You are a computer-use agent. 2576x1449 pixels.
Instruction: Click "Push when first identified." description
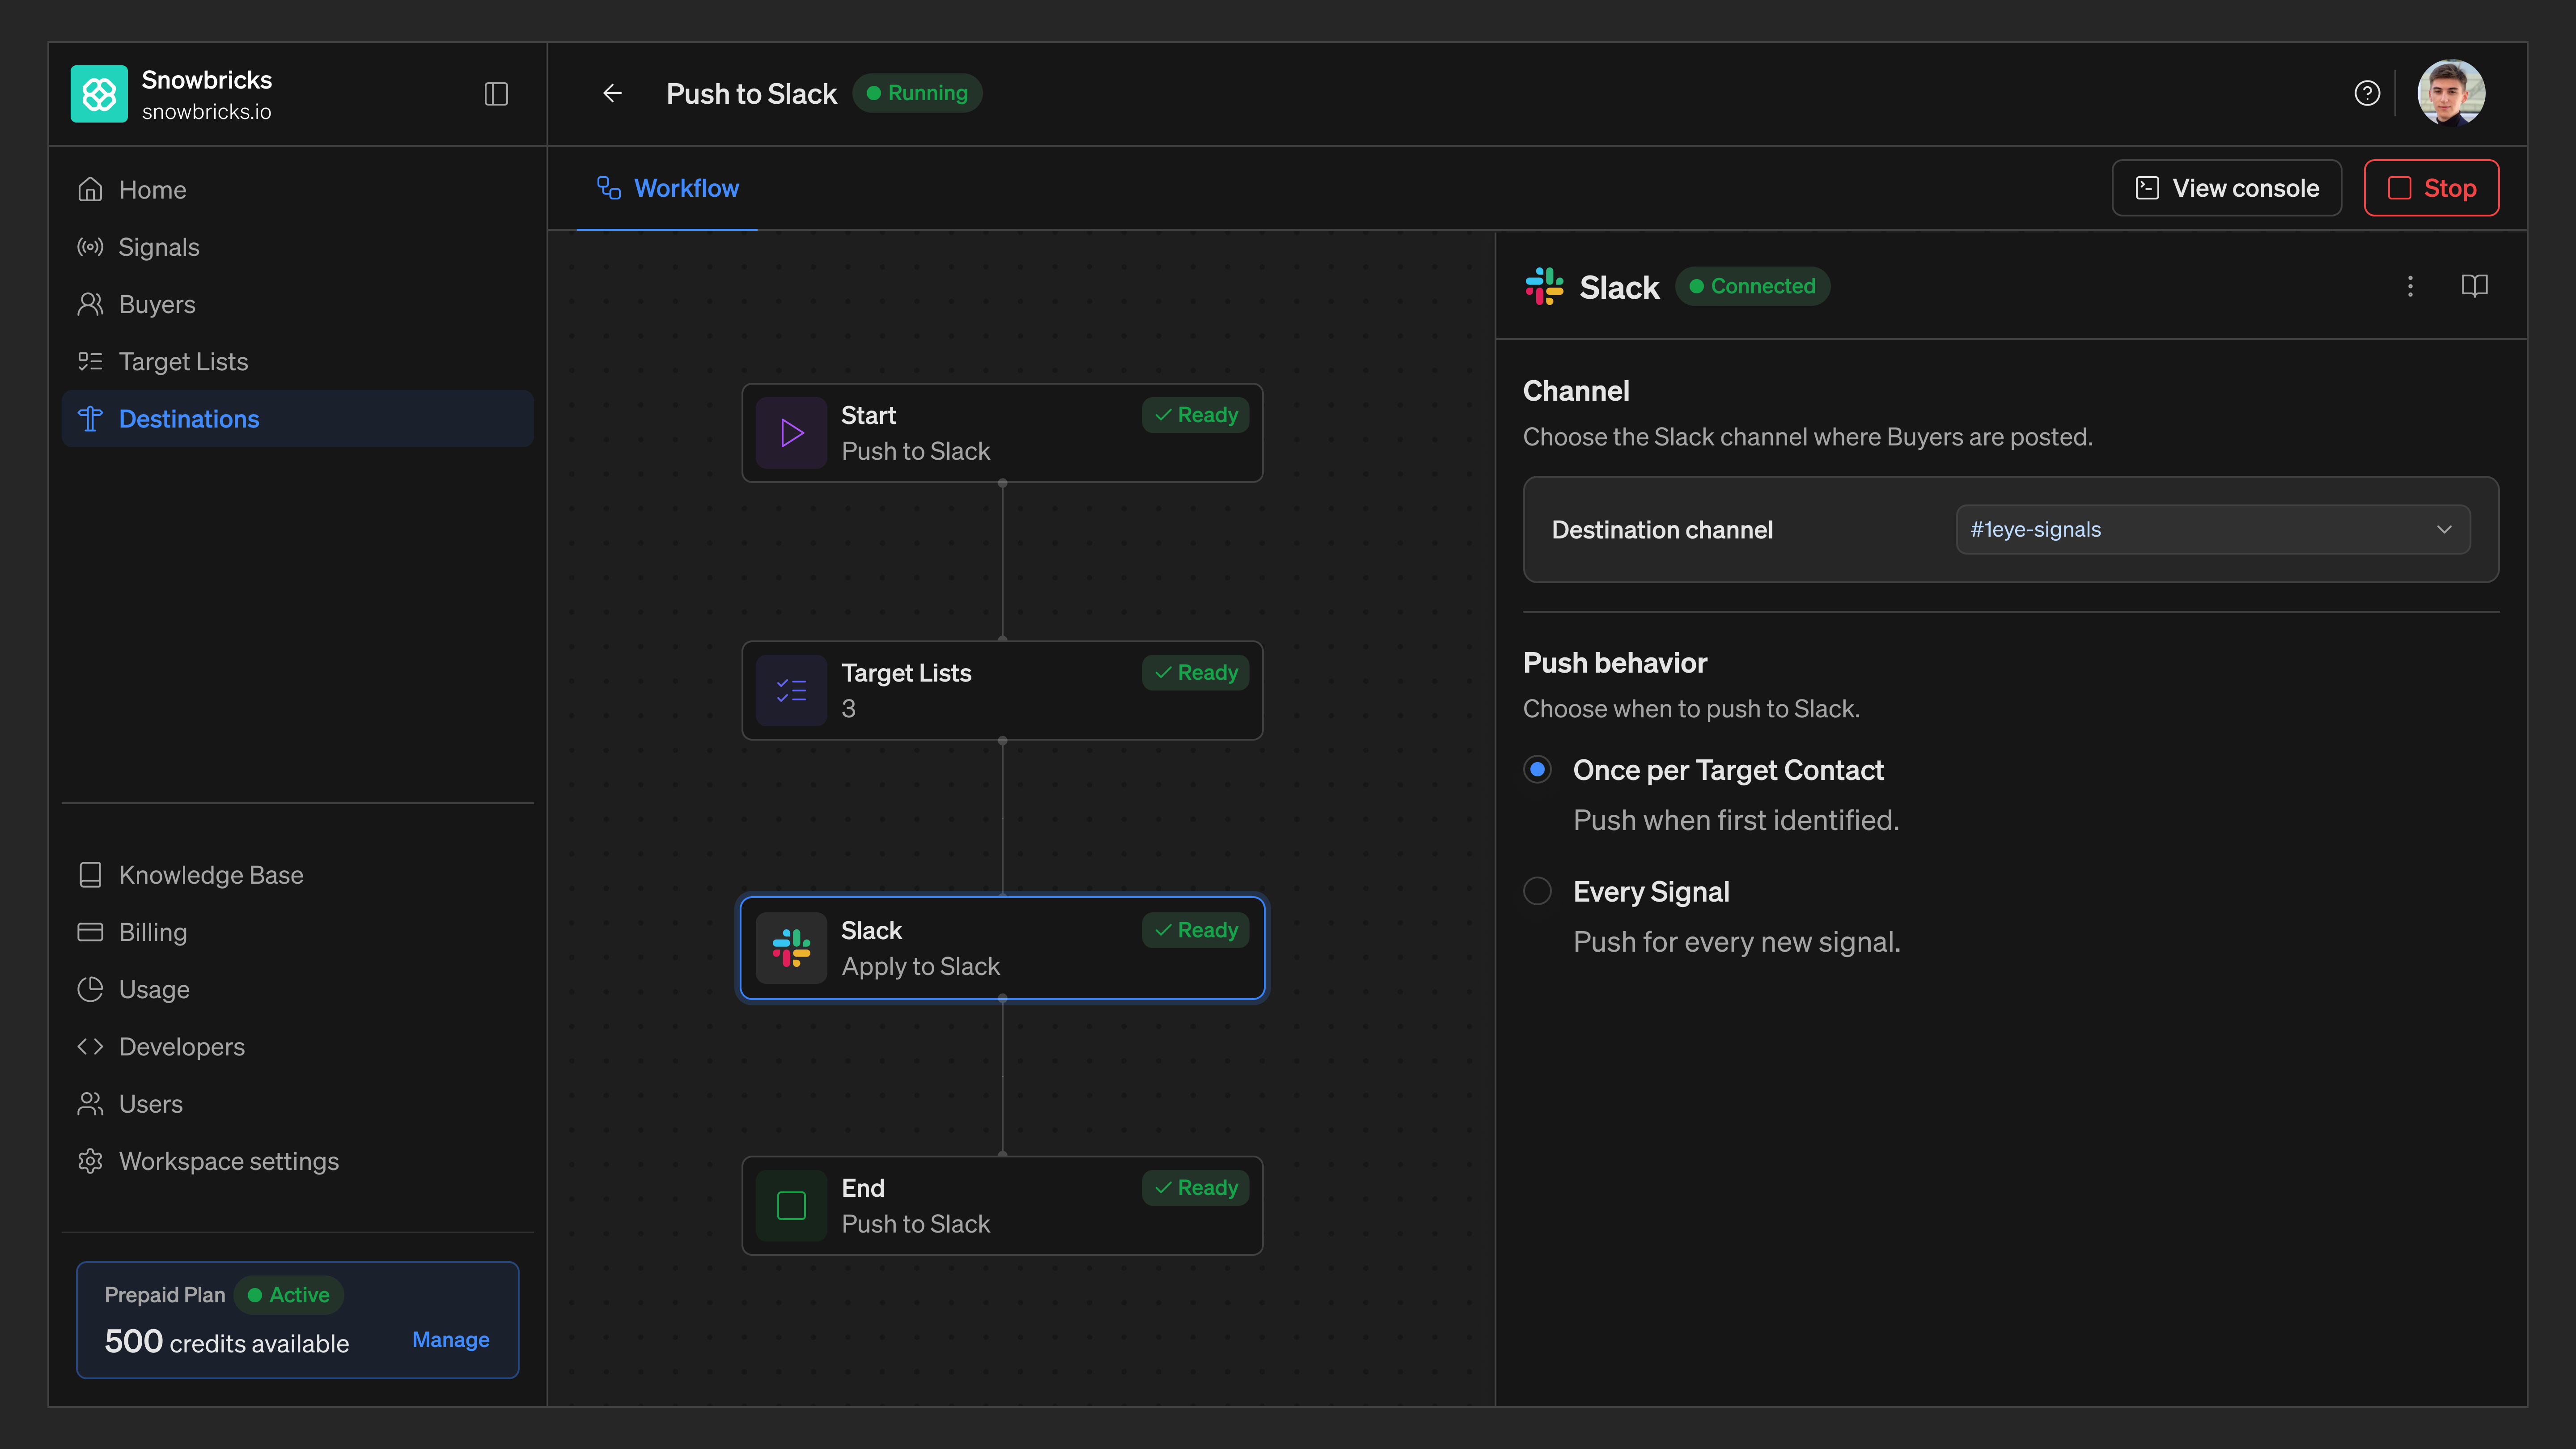[1736, 820]
